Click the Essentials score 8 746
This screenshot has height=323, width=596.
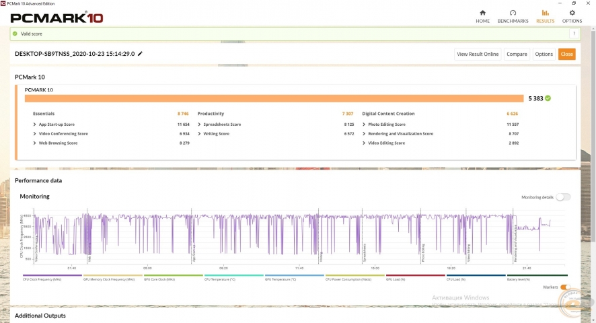tap(183, 113)
